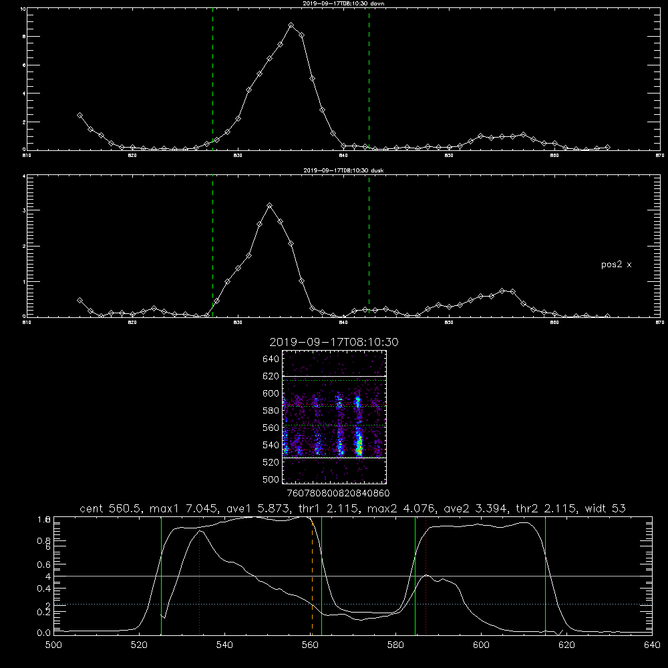The width and height of the screenshot is (668, 668).
Task: Click the green vertical line near 563 in bottom plot
Action: click(x=321, y=576)
